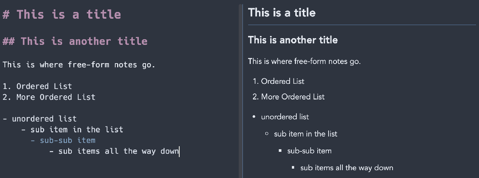Click 'sub item in the list' in the preview

click(x=305, y=134)
